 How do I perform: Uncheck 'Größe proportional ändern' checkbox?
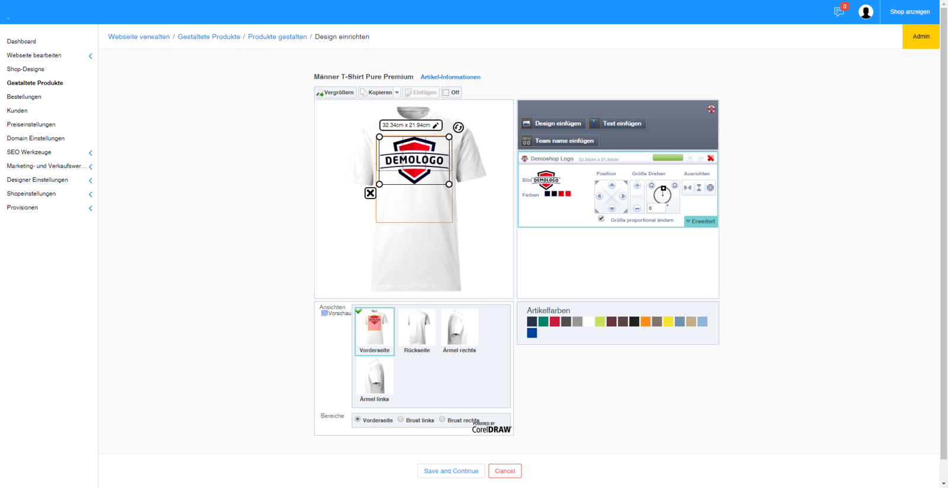tap(601, 219)
